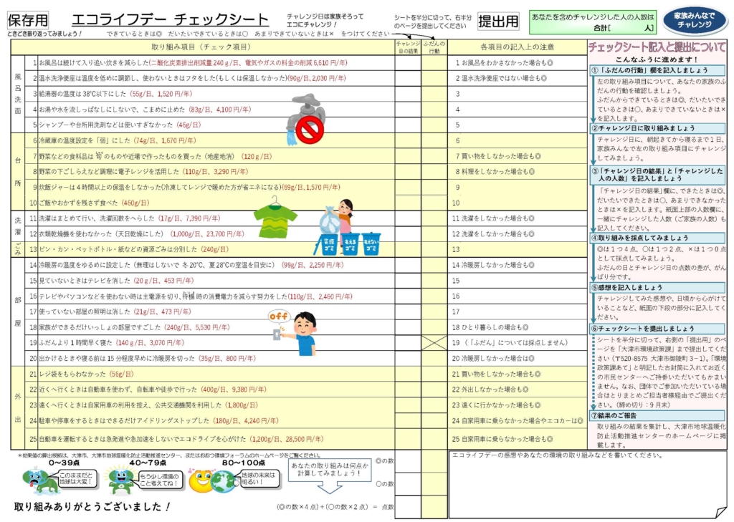Click the white score cell beside ○の数
Viewport: 734px width, 522px height.
408,483
